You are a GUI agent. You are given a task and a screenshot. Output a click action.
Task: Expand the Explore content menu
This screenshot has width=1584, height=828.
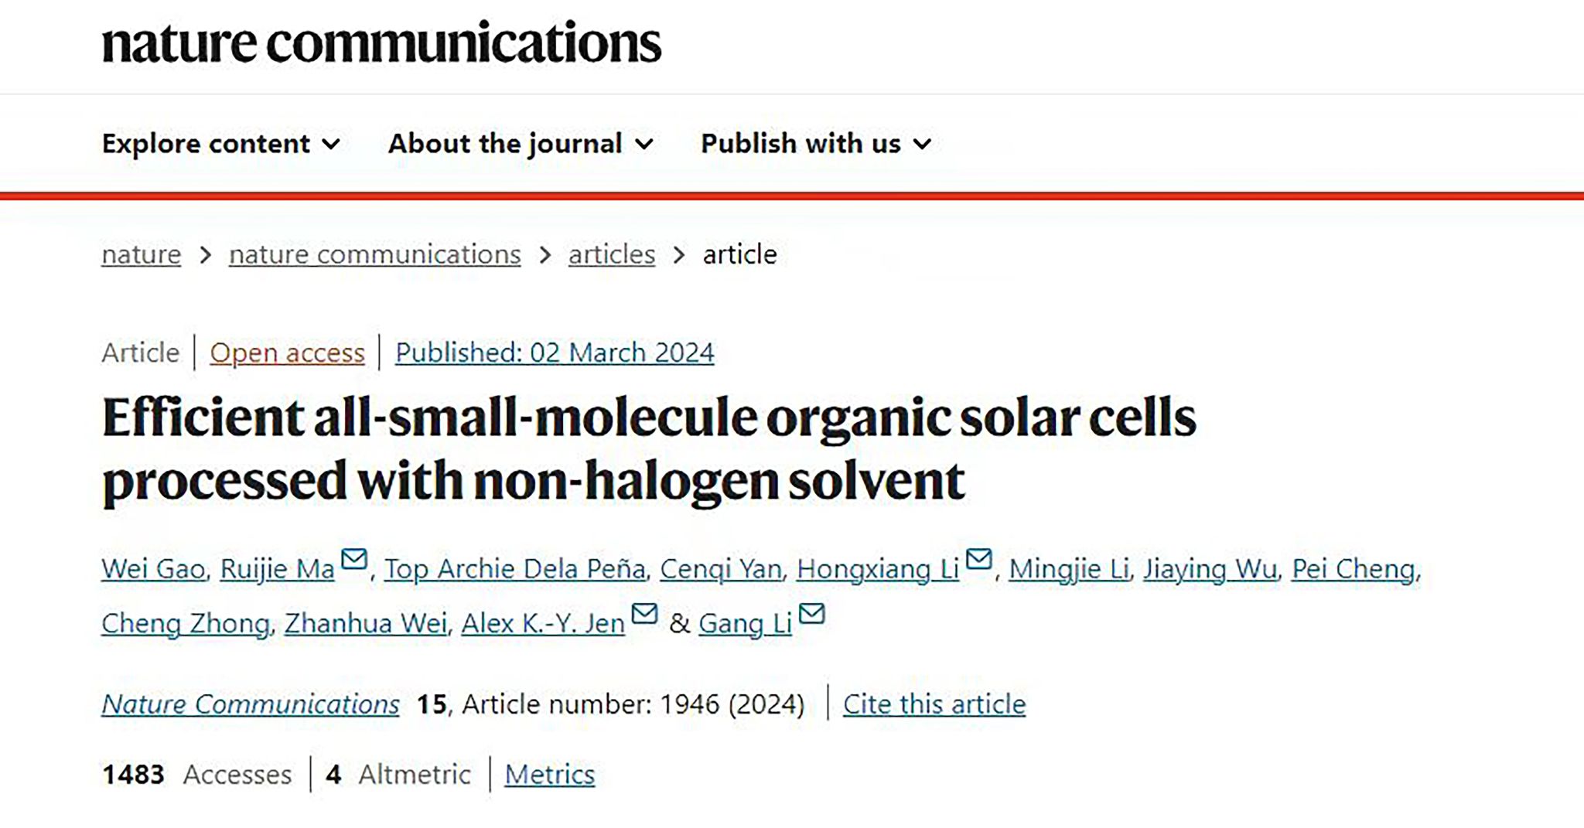220,144
